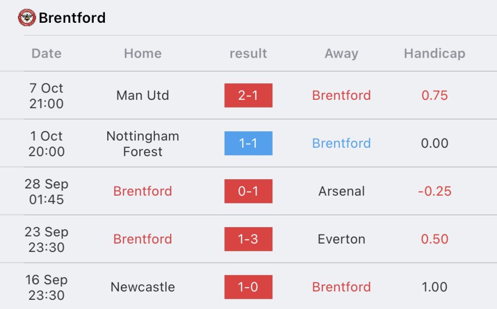Open the 1-1 blue draw badge
Image resolution: width=497 pixels, height=309 pixels.
248,143
